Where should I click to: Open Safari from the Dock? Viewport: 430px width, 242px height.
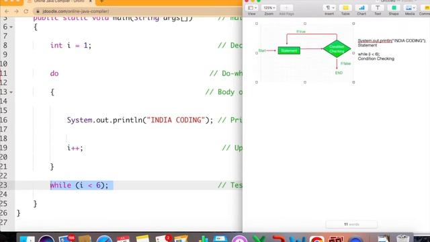tap(104, 239)
